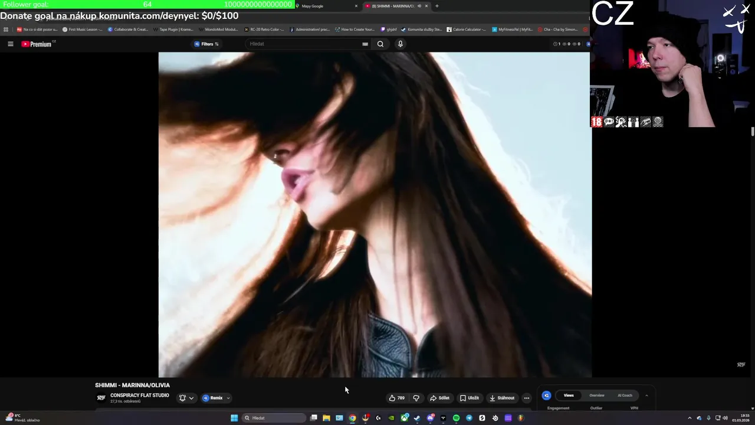The height and width of the screenshot is (425, 755).
Task: Open Windows Start menu
Action: pos(234,418)
